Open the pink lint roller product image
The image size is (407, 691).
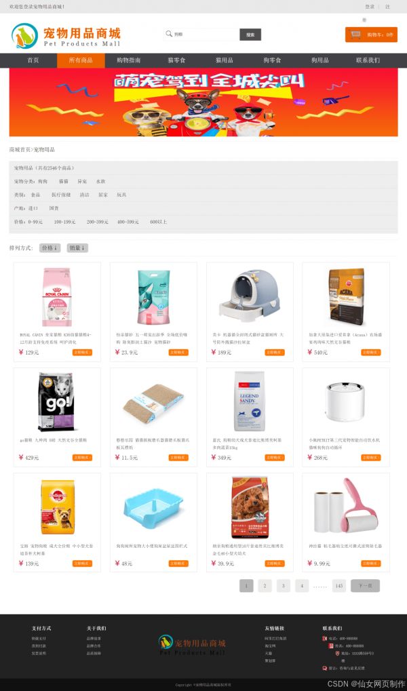[347, 507]
